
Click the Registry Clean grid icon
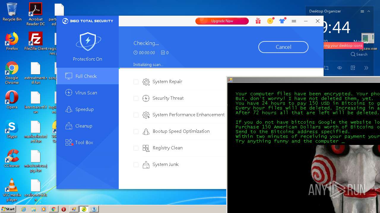[146, 148]
